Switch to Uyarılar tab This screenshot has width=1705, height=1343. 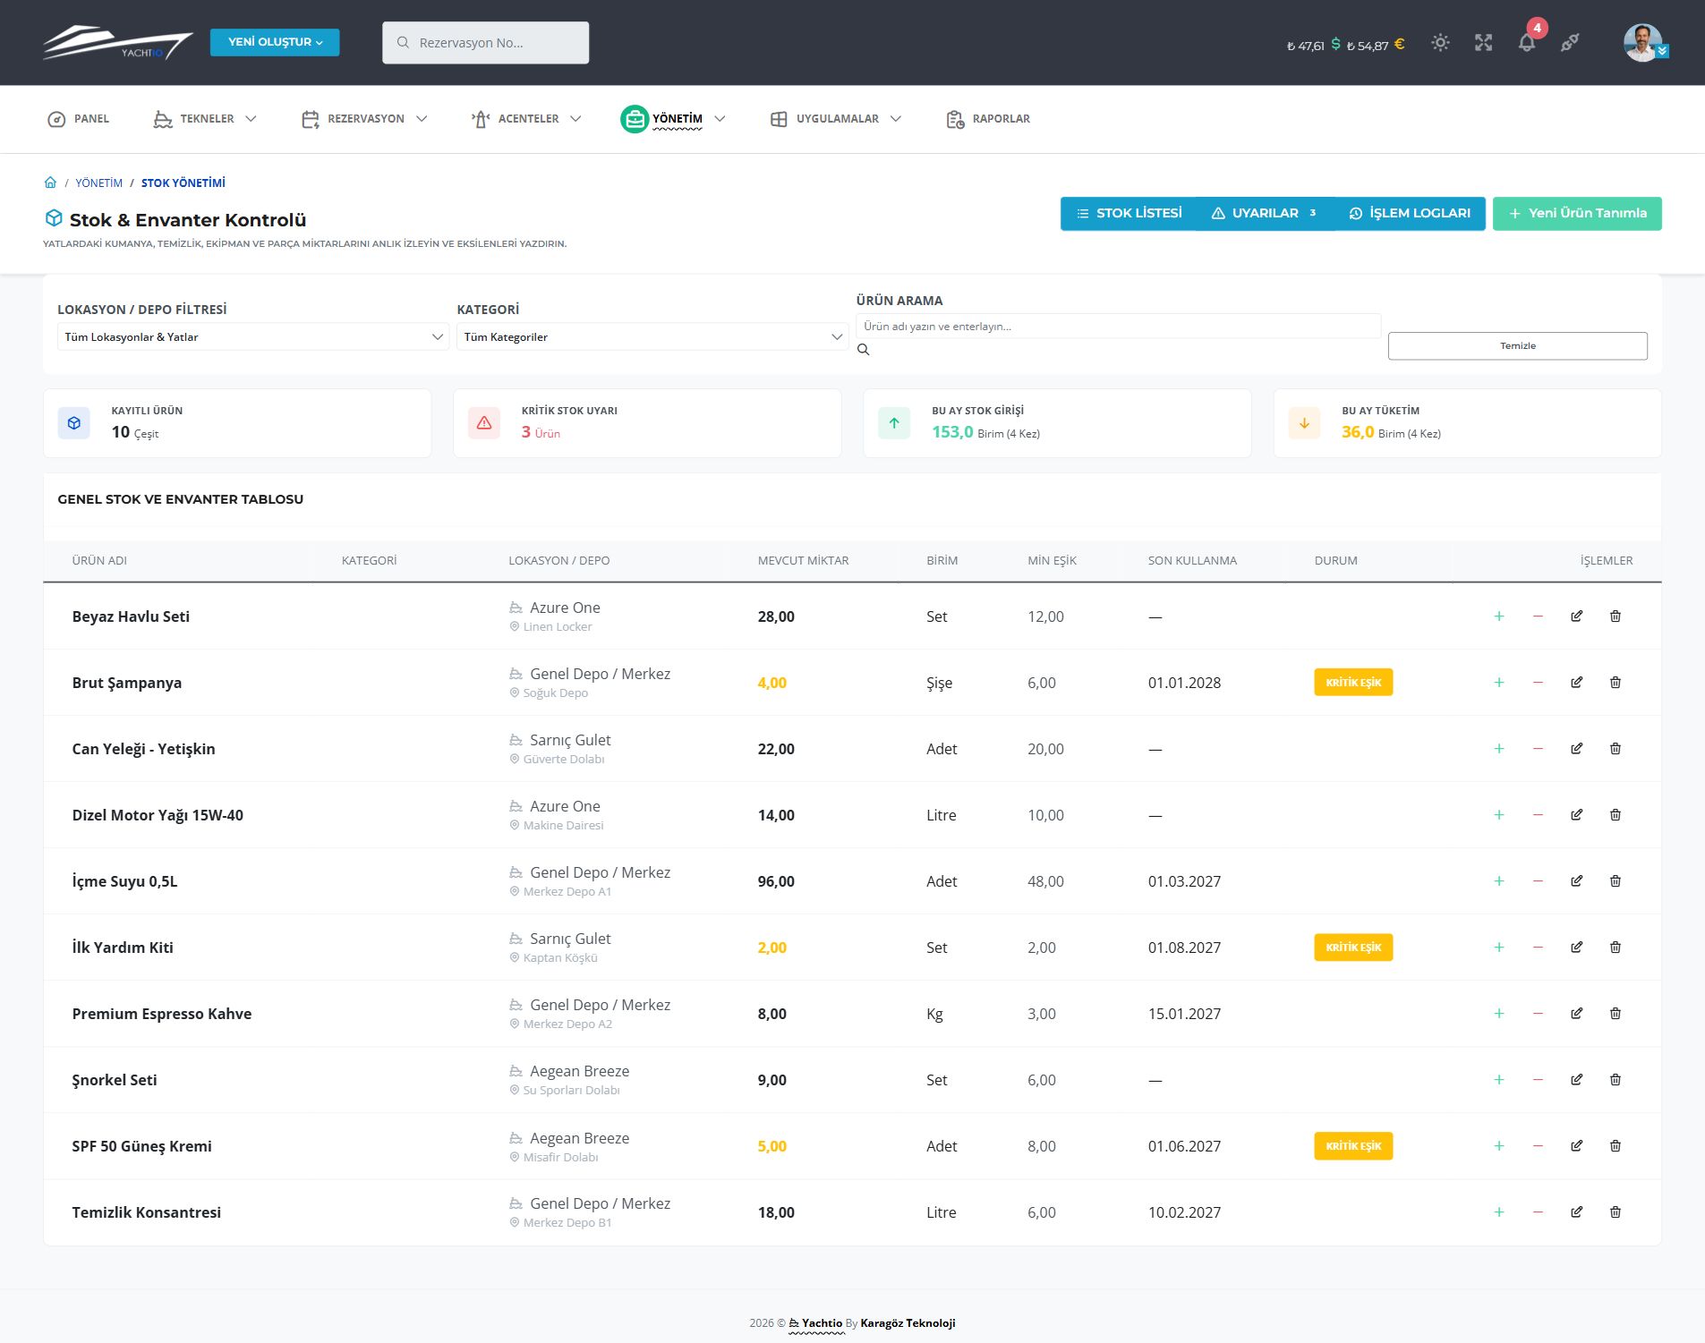(1264, 213)
